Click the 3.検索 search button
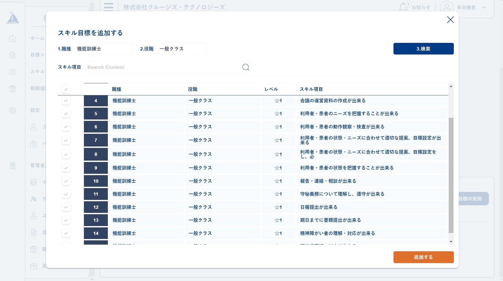 coord(423,49)
